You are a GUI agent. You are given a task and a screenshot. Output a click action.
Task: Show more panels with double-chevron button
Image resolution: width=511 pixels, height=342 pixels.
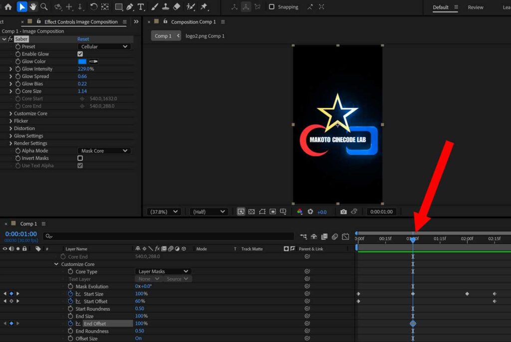point(136,22)
